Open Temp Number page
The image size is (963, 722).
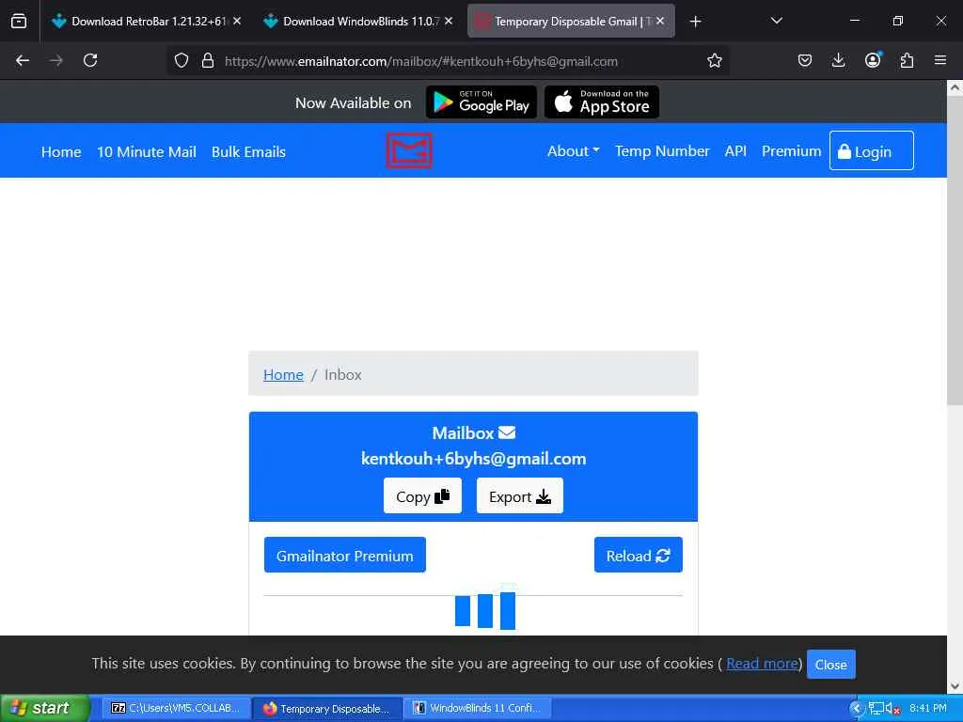(x=662, y=151)
